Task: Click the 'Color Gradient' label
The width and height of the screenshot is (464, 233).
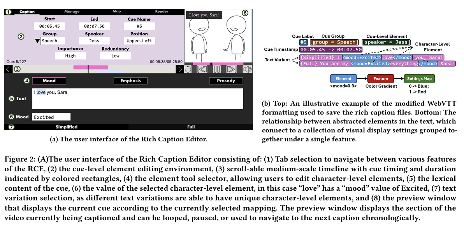Action: (381, 86)
